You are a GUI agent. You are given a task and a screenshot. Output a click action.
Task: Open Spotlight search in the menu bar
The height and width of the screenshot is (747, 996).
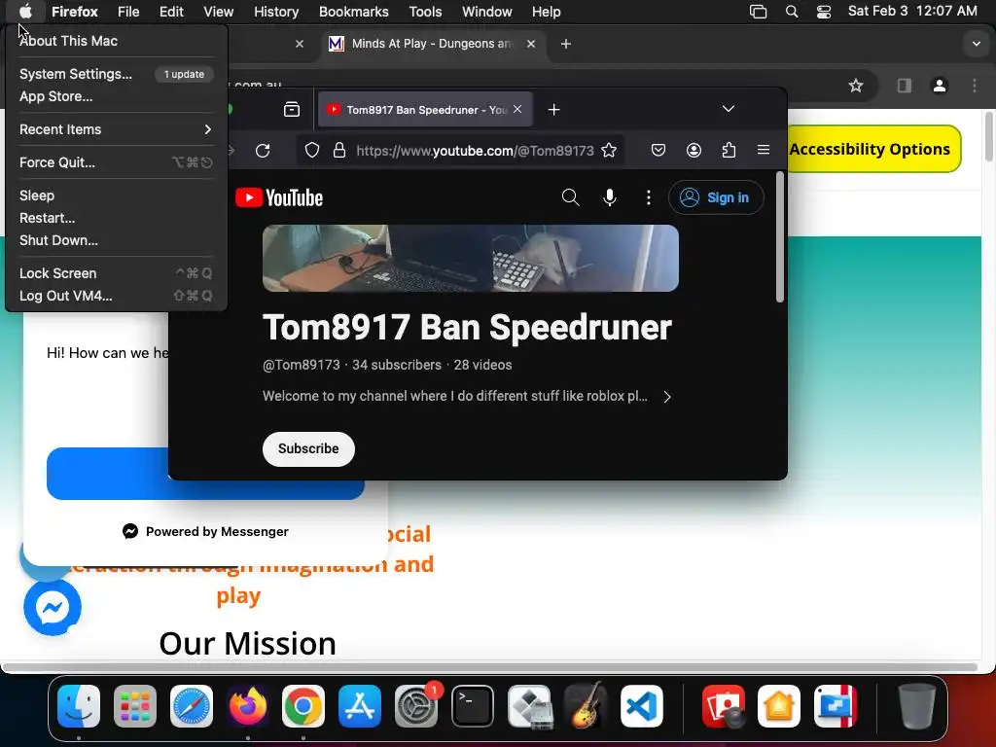point(792,12)
